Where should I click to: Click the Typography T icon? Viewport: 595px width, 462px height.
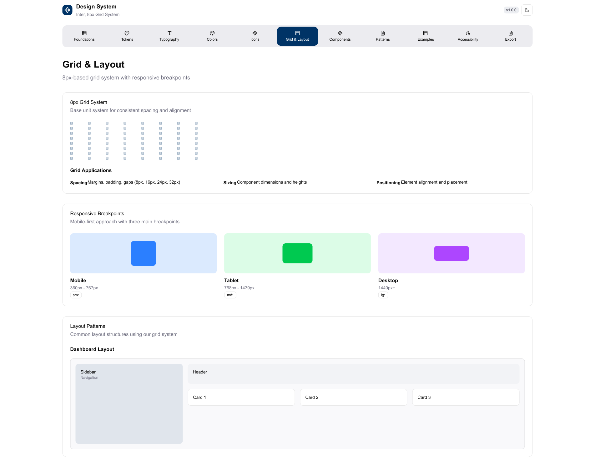pos(169,33)
